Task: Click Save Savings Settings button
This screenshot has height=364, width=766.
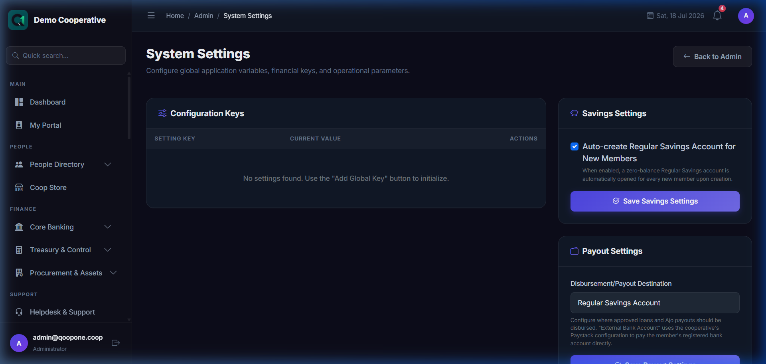Action: (x=655, y=201)
